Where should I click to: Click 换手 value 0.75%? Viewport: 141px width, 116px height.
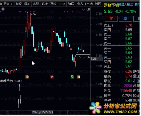coord(127,96)
